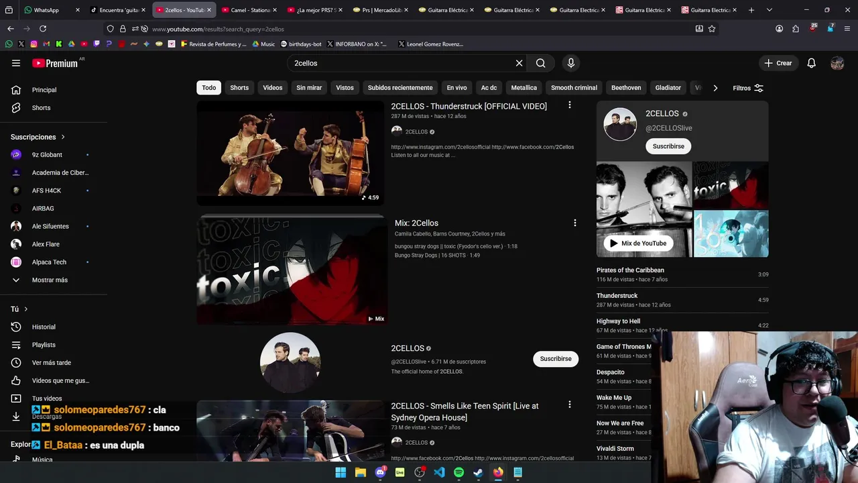Go back with browser back arrow
This screenshot has width=858, height=483.
point(10,29)
